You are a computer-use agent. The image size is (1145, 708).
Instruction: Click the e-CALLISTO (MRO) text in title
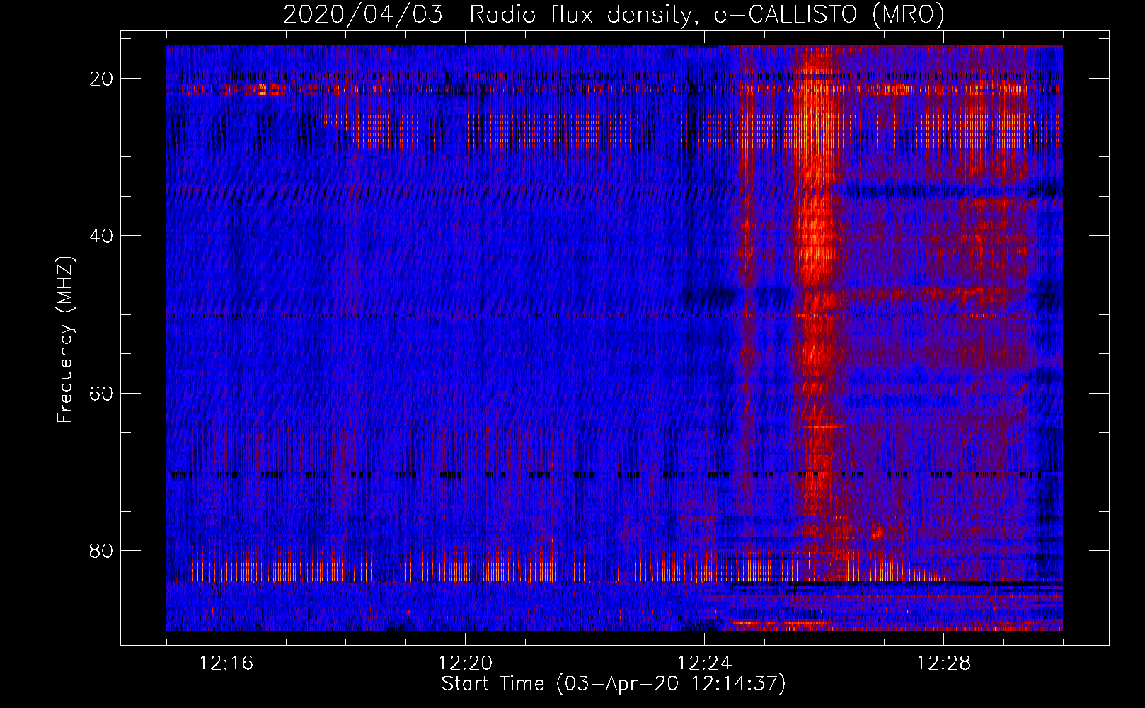(x=829, y=14)
